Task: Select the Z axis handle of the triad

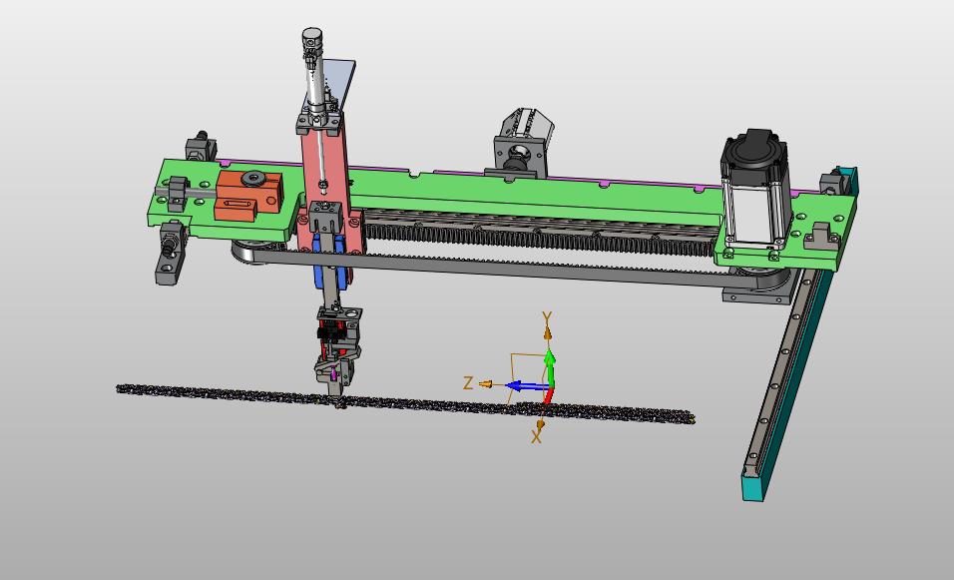Action: click(486, 384)
